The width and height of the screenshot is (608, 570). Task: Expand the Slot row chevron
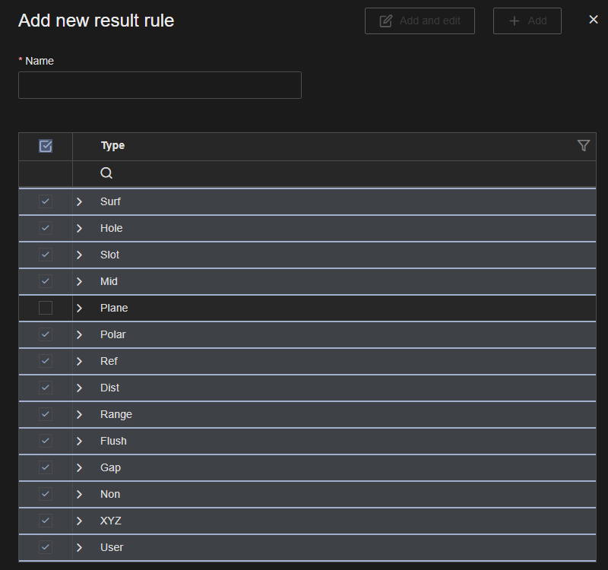point(79,255)
